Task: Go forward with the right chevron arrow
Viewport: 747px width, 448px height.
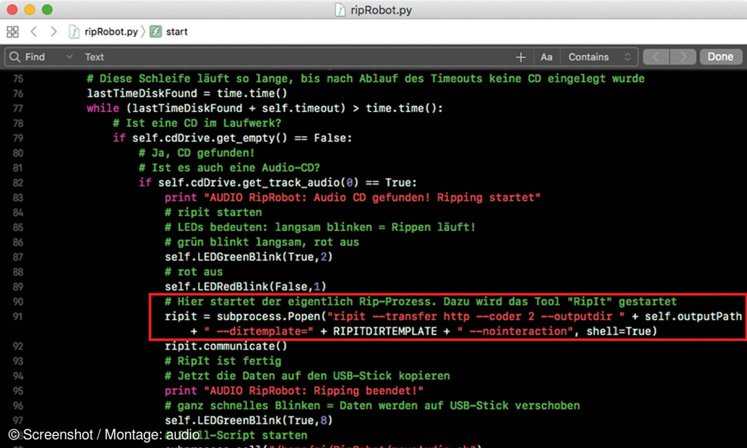Action: click(x=54, y=32)
